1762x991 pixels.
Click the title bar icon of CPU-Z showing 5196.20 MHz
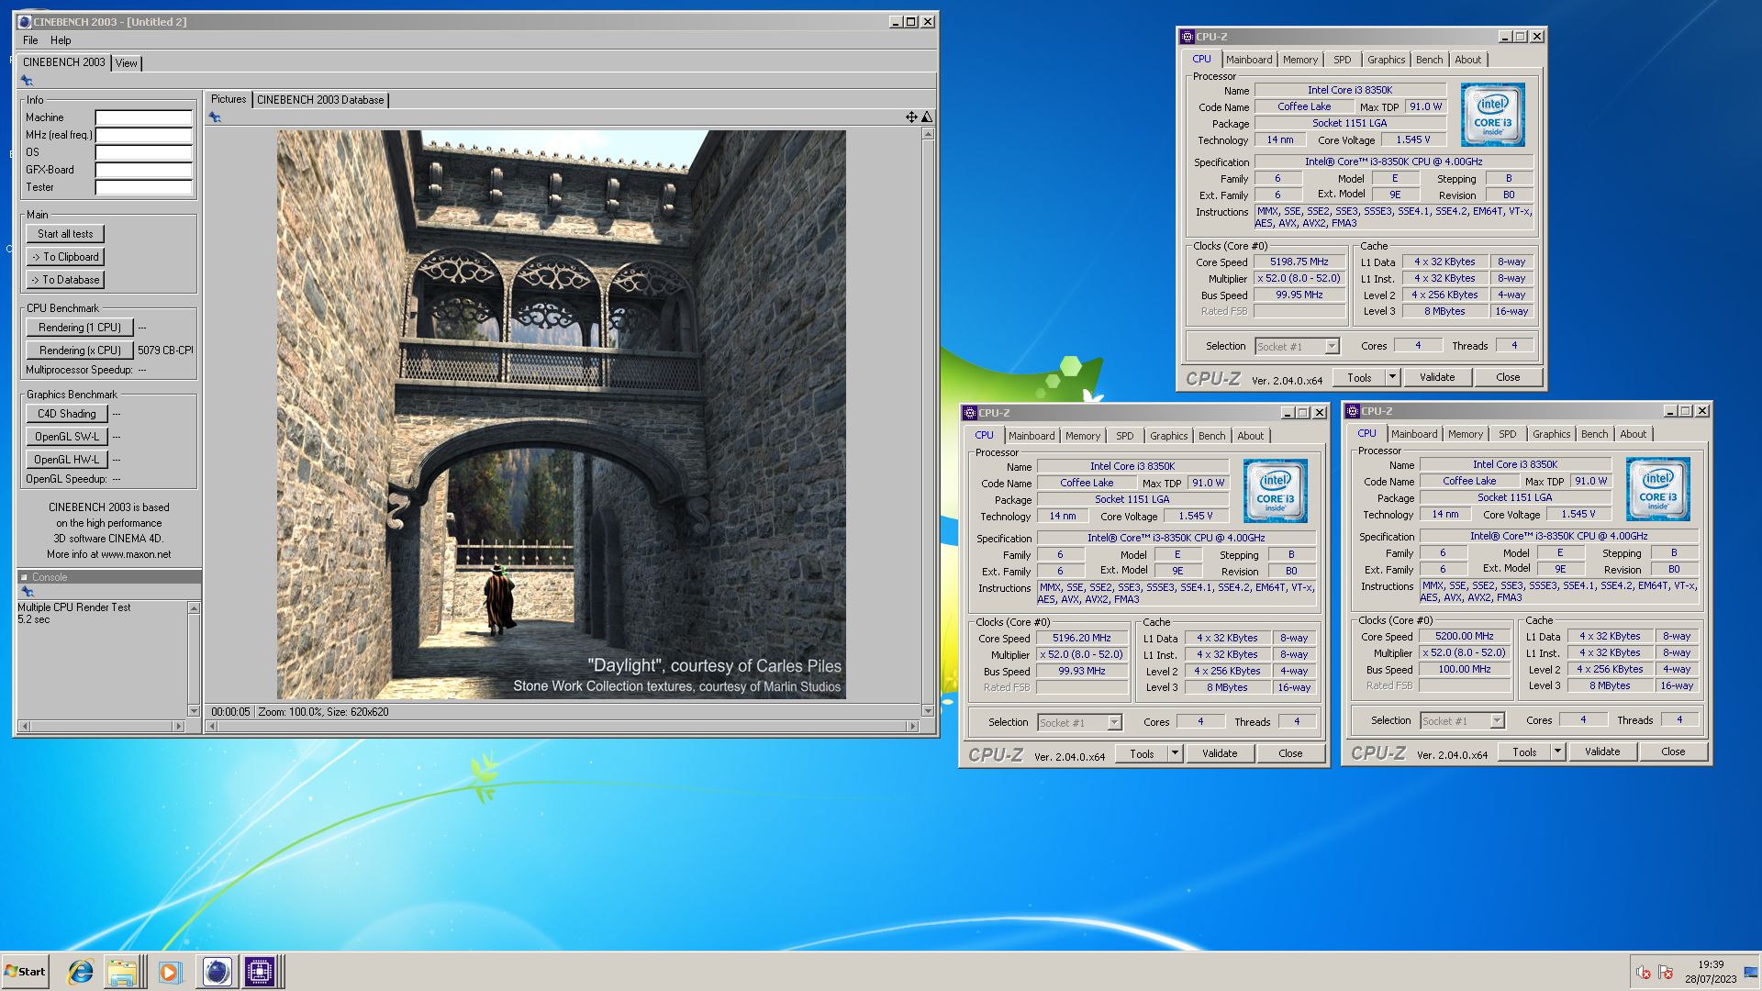coord(970,413)
